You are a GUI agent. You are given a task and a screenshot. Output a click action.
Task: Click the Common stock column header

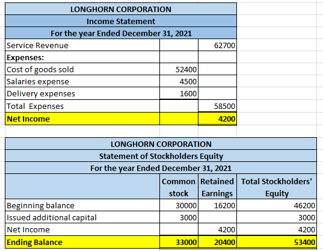click(179, 187)
